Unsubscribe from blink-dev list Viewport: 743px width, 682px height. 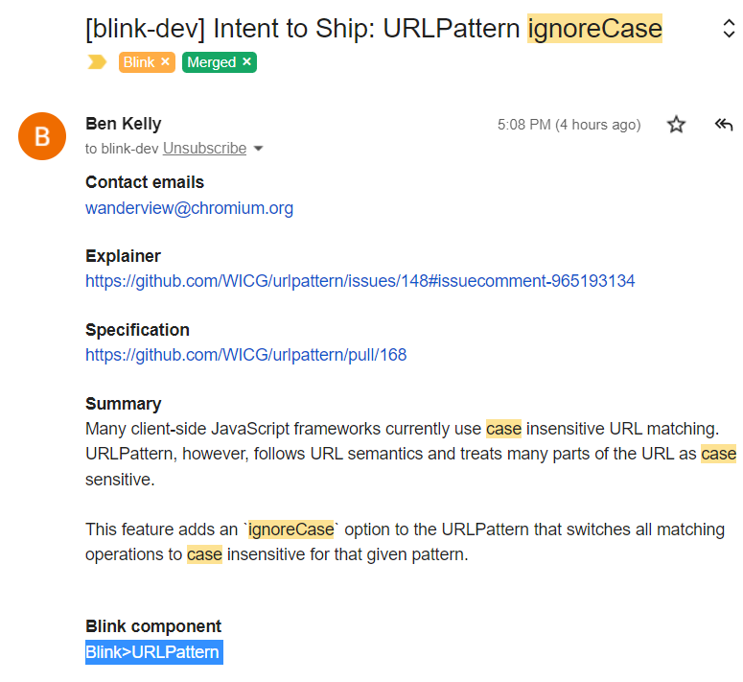click(205, 149)
